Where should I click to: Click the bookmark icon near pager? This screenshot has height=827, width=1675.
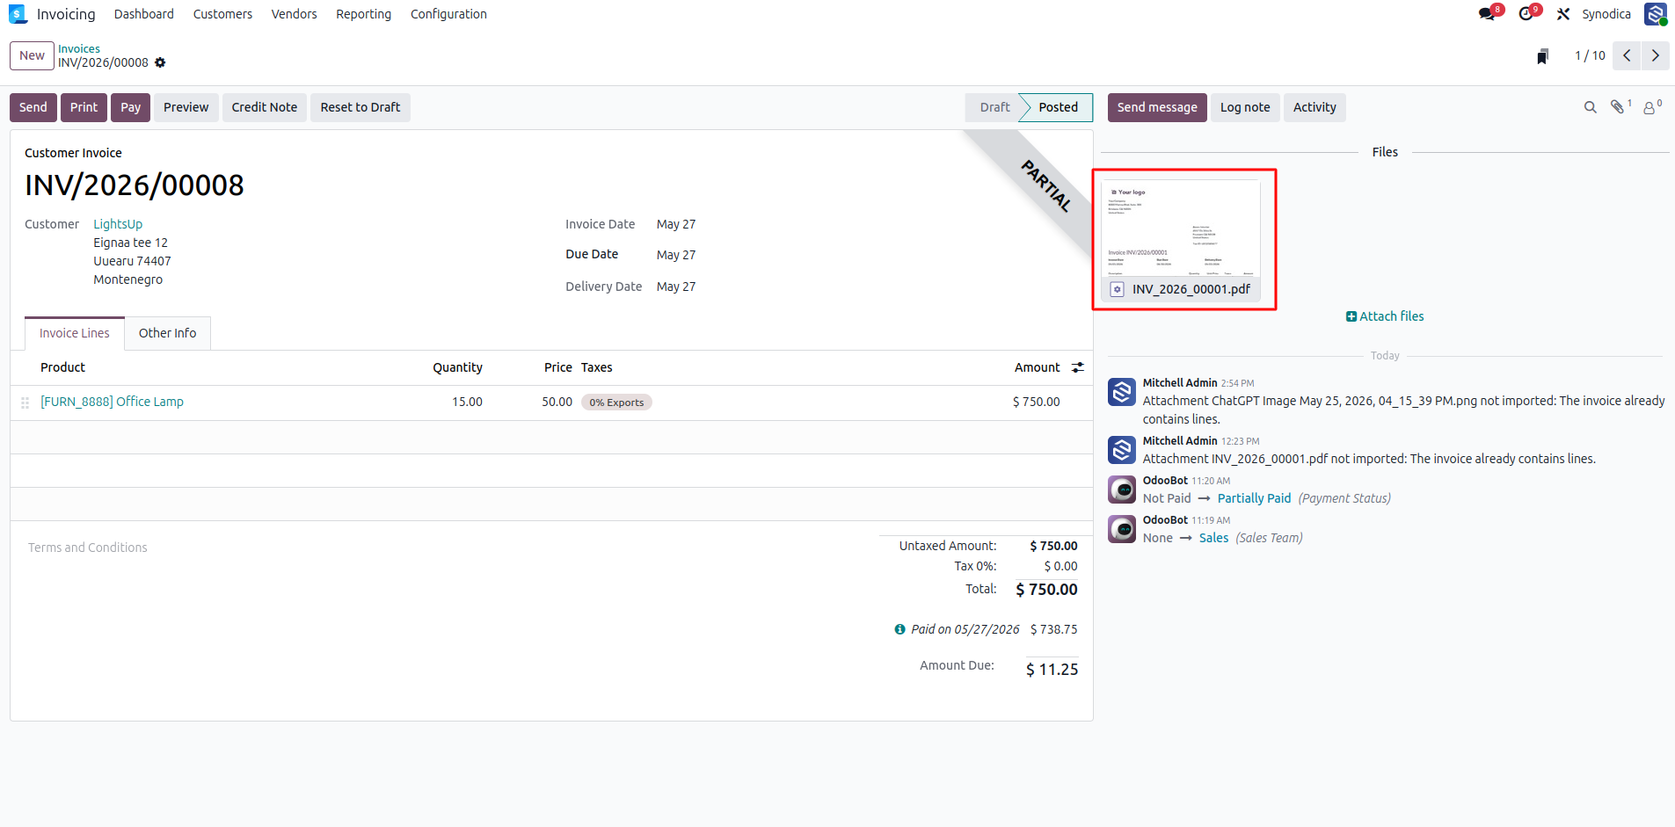1542,56
